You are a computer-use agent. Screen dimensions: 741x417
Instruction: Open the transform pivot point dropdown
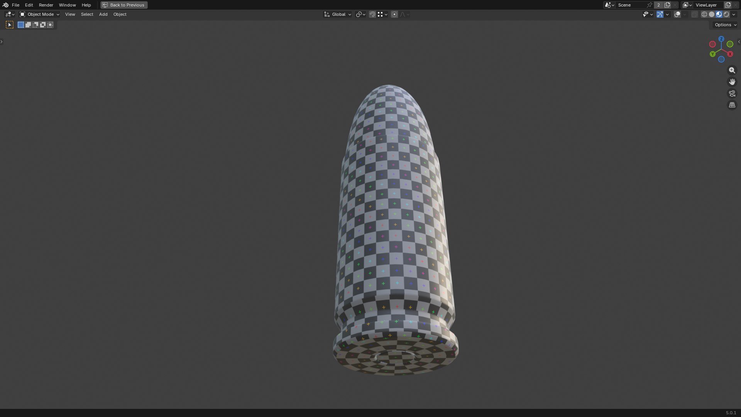(x=360, y=14)
